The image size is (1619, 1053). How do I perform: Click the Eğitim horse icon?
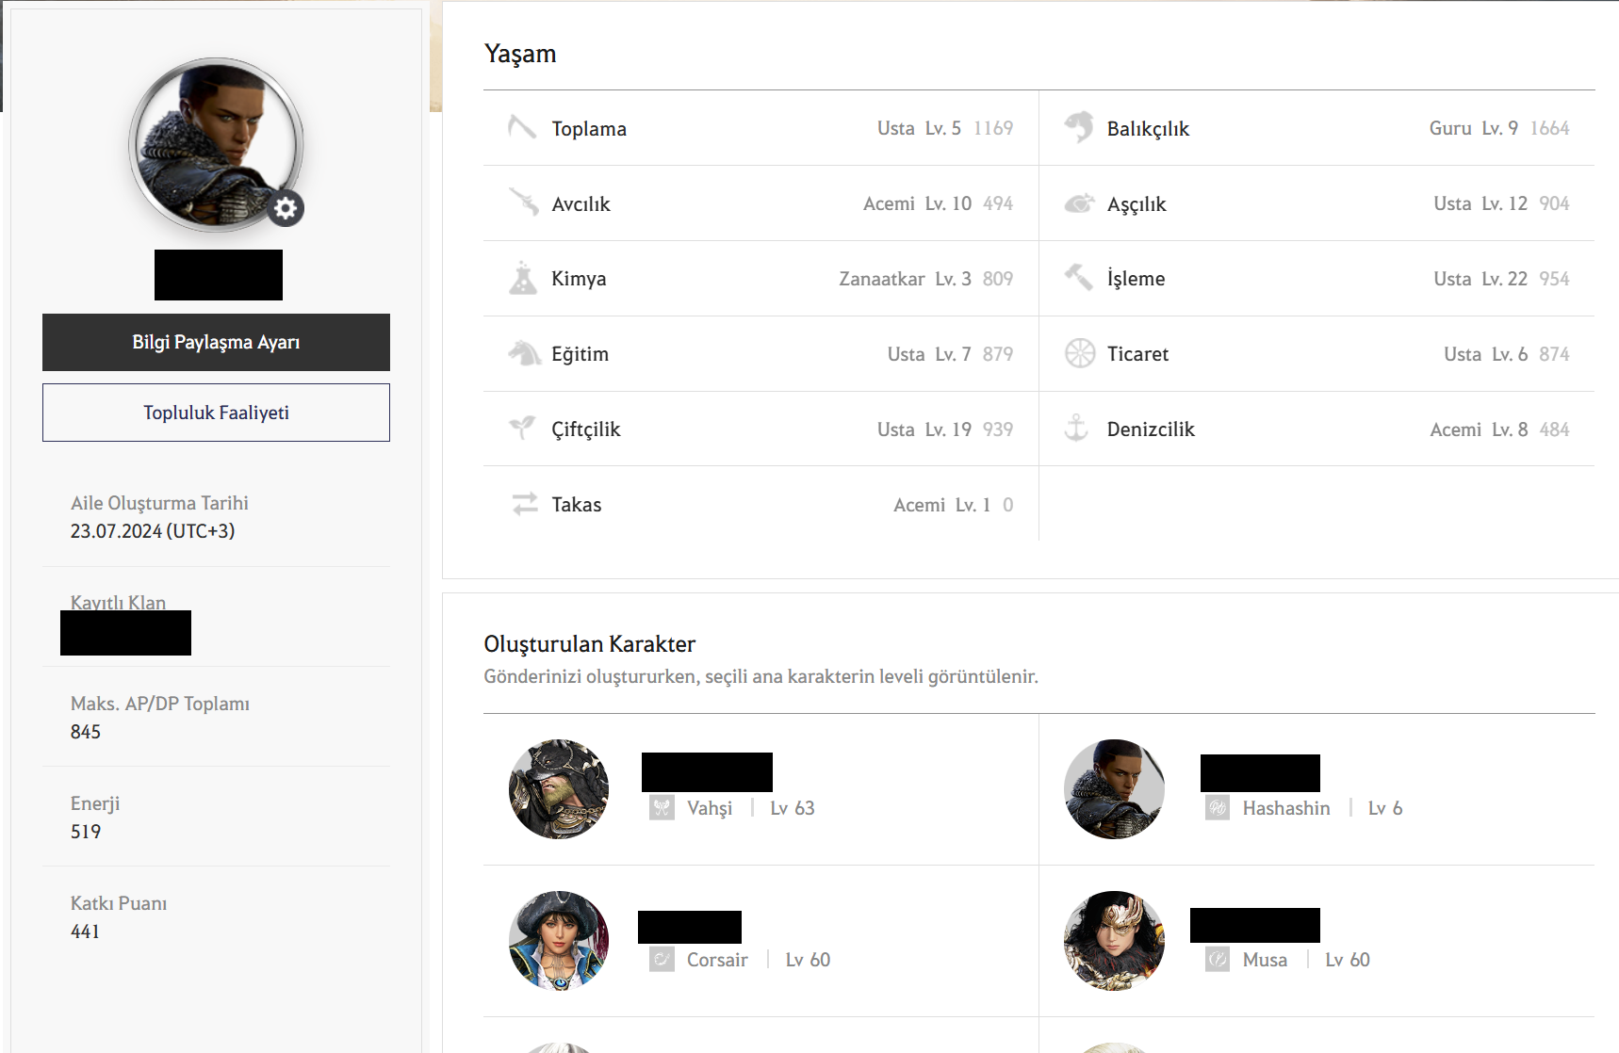pyautogui.click(x=524, y=353)
